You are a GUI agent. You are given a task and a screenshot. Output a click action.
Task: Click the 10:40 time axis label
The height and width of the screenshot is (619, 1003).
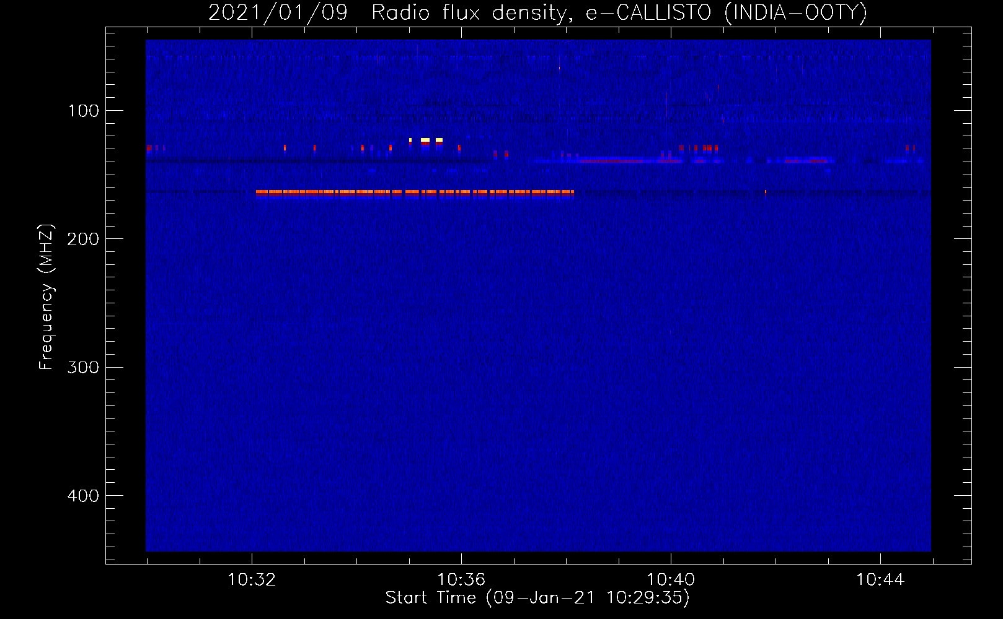pos(671,579)
